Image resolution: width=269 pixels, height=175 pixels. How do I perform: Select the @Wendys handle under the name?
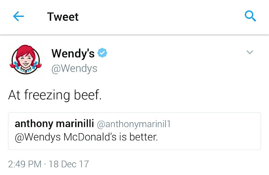tap(74, 68)
